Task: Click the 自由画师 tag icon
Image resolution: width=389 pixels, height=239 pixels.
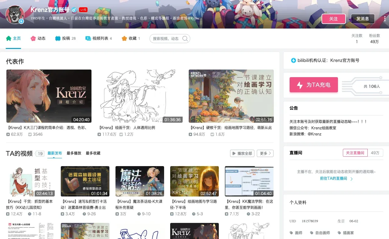Action: coord(312,233)
